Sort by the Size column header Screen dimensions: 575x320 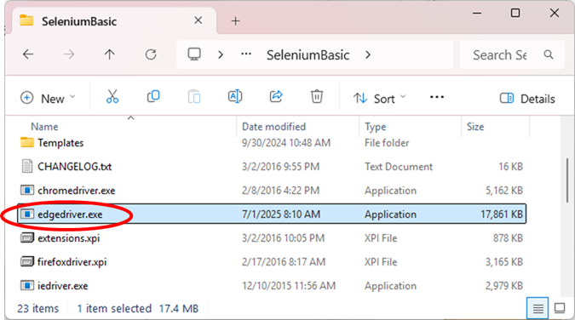pos(475,127)
